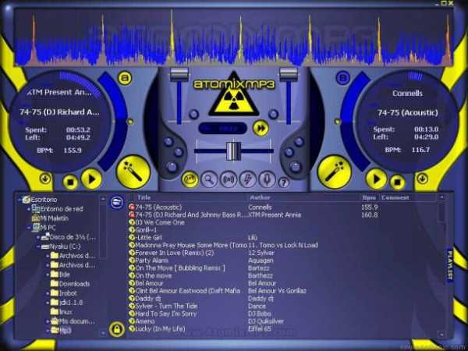Screen dimensions: 468x351
Task: Click the green icon beside the 'Ameno' track
Action: 132,321
